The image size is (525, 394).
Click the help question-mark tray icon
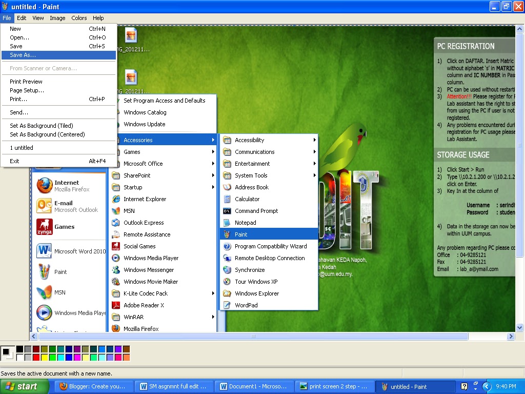(464, 386)
